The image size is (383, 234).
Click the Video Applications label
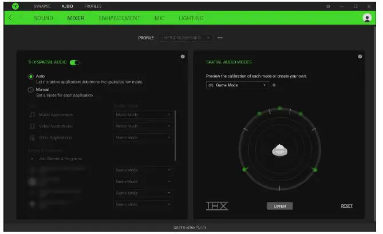[x=56, y=126]
